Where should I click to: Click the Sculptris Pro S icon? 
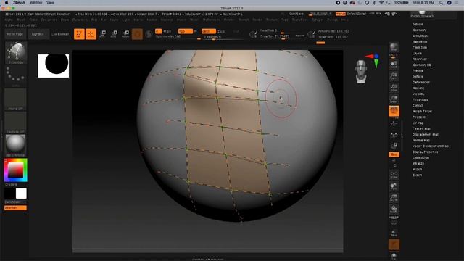click(x=149, y=34)
